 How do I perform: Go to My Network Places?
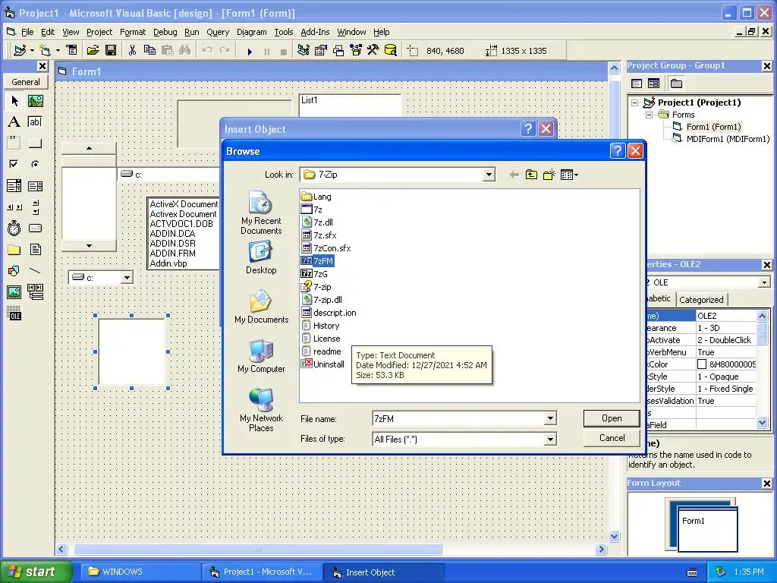pyautogui.click(x=261, y=411)
